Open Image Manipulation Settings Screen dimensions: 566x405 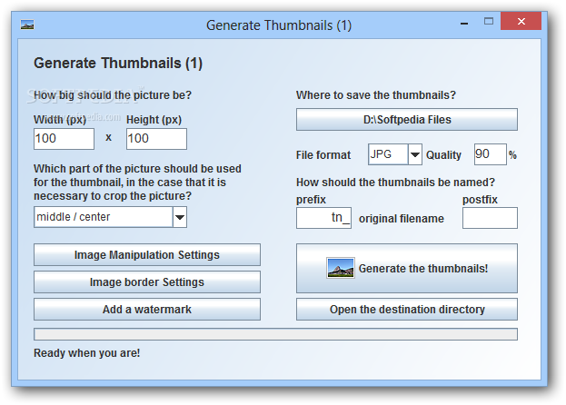tap(147, 255)
